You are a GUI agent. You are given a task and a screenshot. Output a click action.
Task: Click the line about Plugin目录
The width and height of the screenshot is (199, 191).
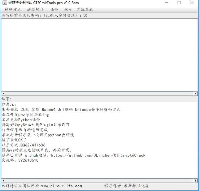click(x=36, y=125)
